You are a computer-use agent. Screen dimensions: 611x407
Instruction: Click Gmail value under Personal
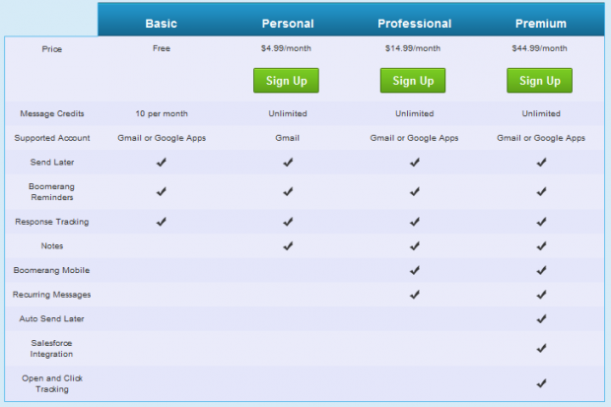point(288,138)
